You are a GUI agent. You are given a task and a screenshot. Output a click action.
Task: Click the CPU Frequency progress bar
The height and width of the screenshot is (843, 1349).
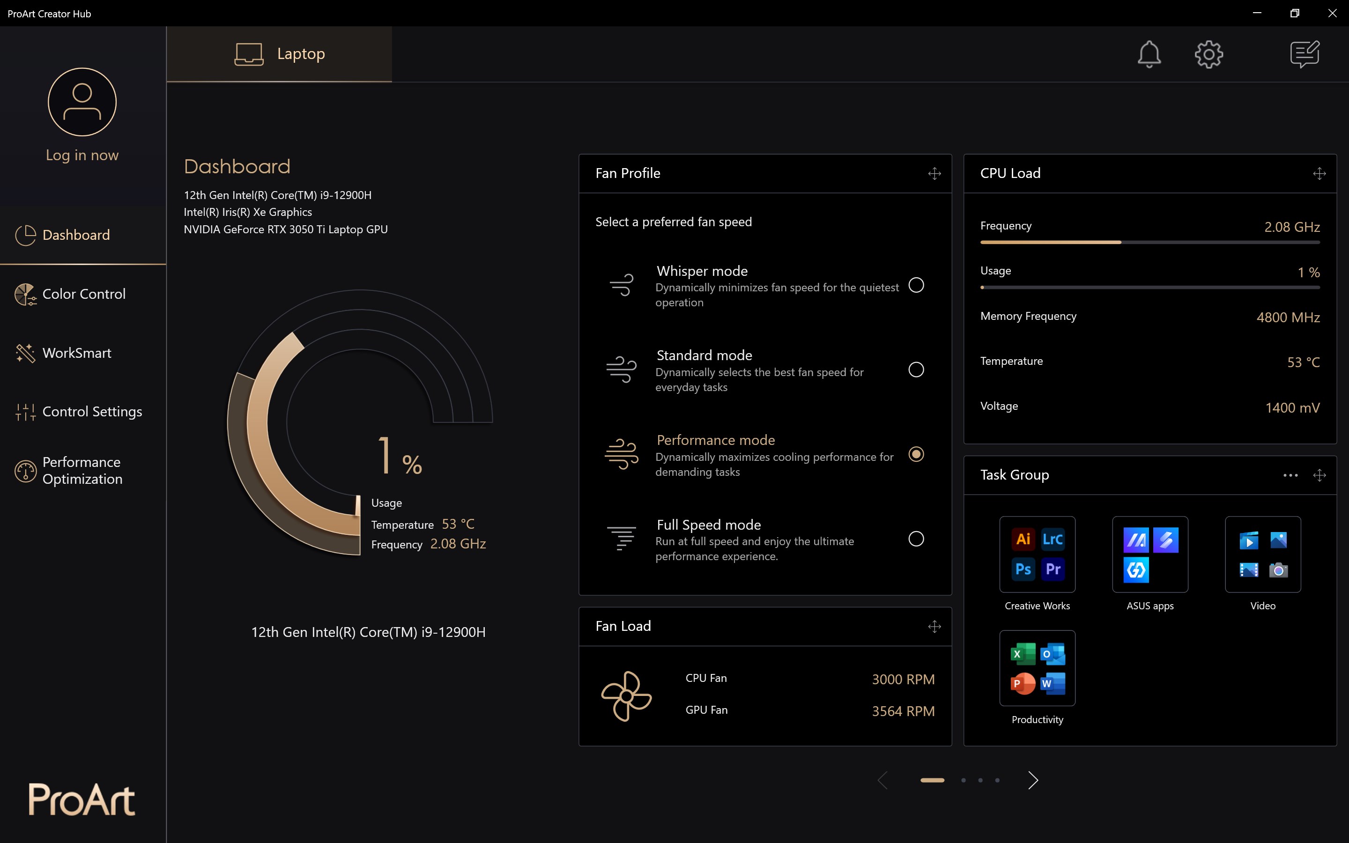[1149, 243]
